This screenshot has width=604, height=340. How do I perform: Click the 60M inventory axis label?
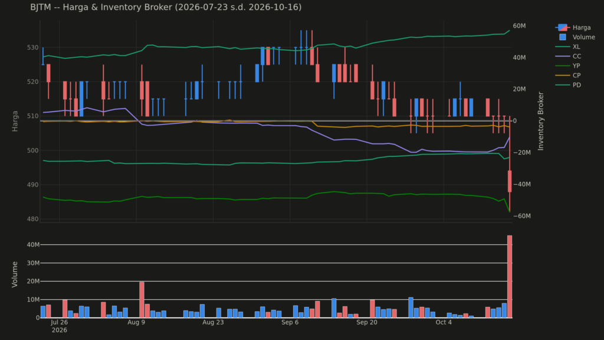[519, 26]
